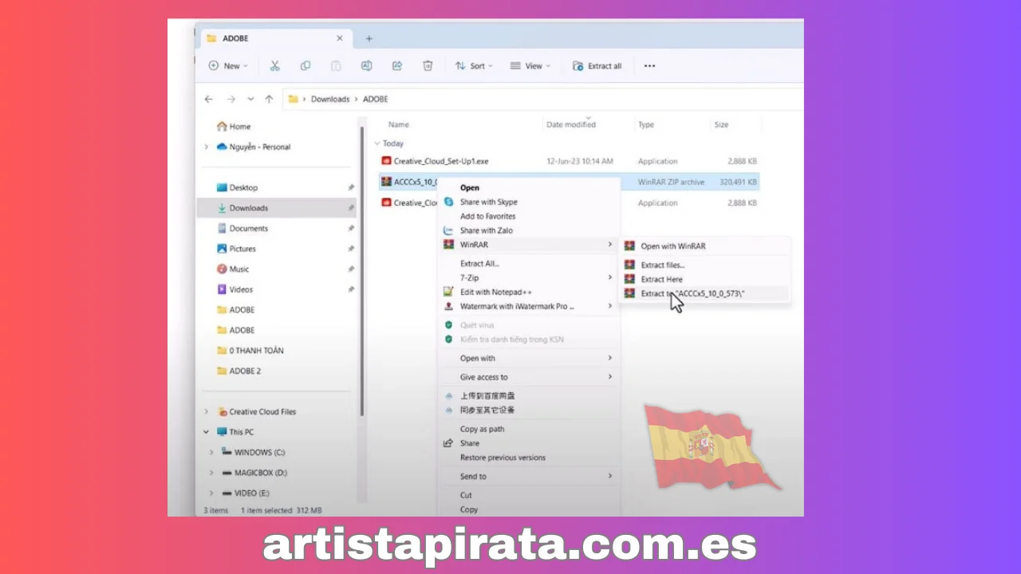The width and height of the screenshot is (1021, 574).
Task: Collapse the Today file group
Action: click(x=377, y=143)
